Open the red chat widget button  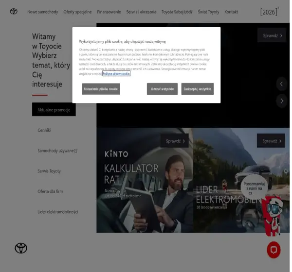[x=274, y=250]
